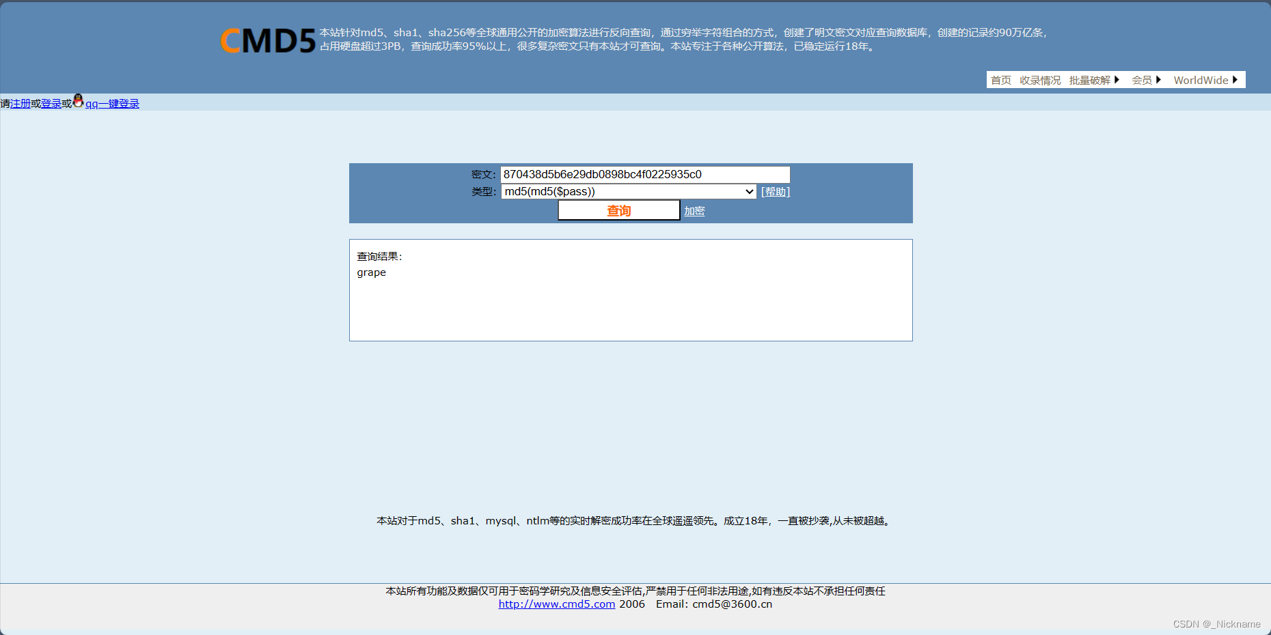
Task: Focus the 密文 hash input field
Action: tap(645, 174)
